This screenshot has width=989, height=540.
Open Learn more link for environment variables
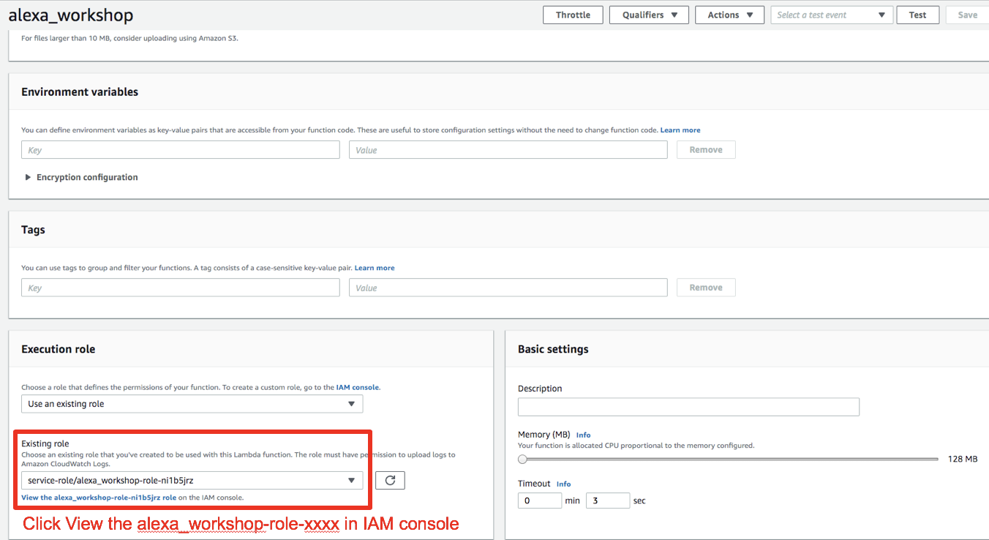pyautogui.click(x=680, y=130)
